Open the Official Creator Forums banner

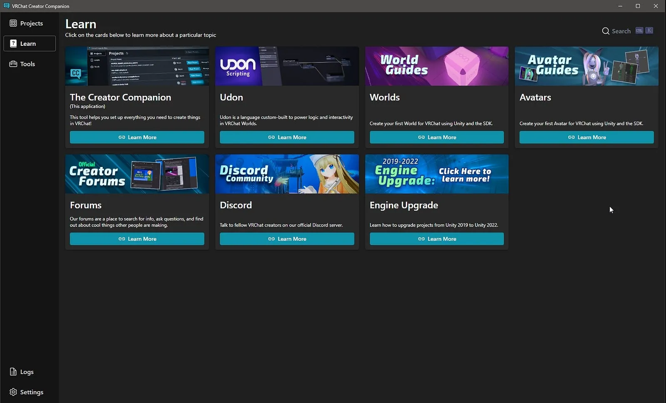(x=137, y=174)
